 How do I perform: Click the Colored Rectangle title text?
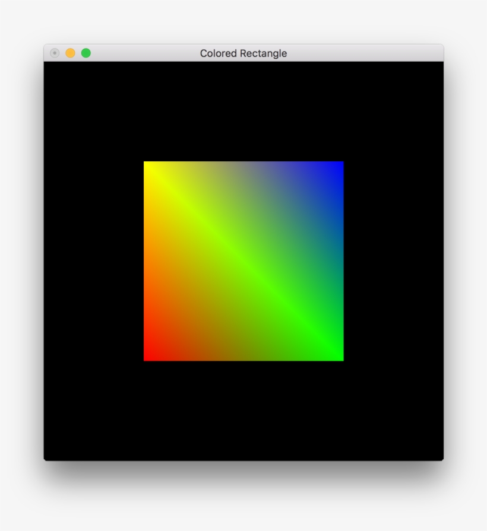(x=243, y=53)
